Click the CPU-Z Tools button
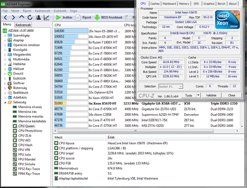Image resolution: width=247 pixels, height=188 pixels. [x=188, y=95]
